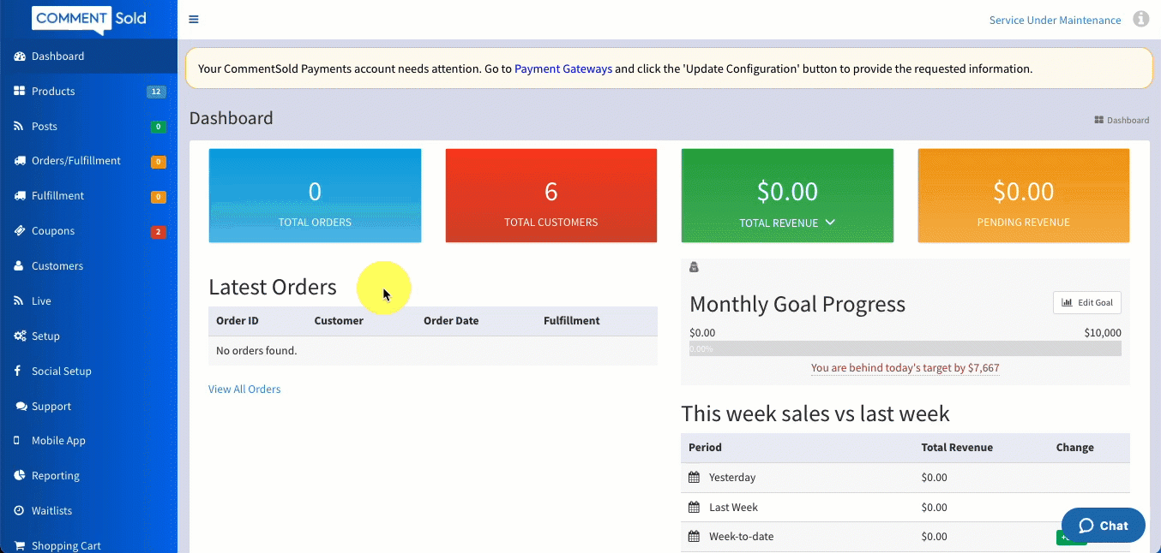Click the Mobile App phone icon
Image resolution: width=1161 pixels, height=553 pixels.
[x=17, y=441]
